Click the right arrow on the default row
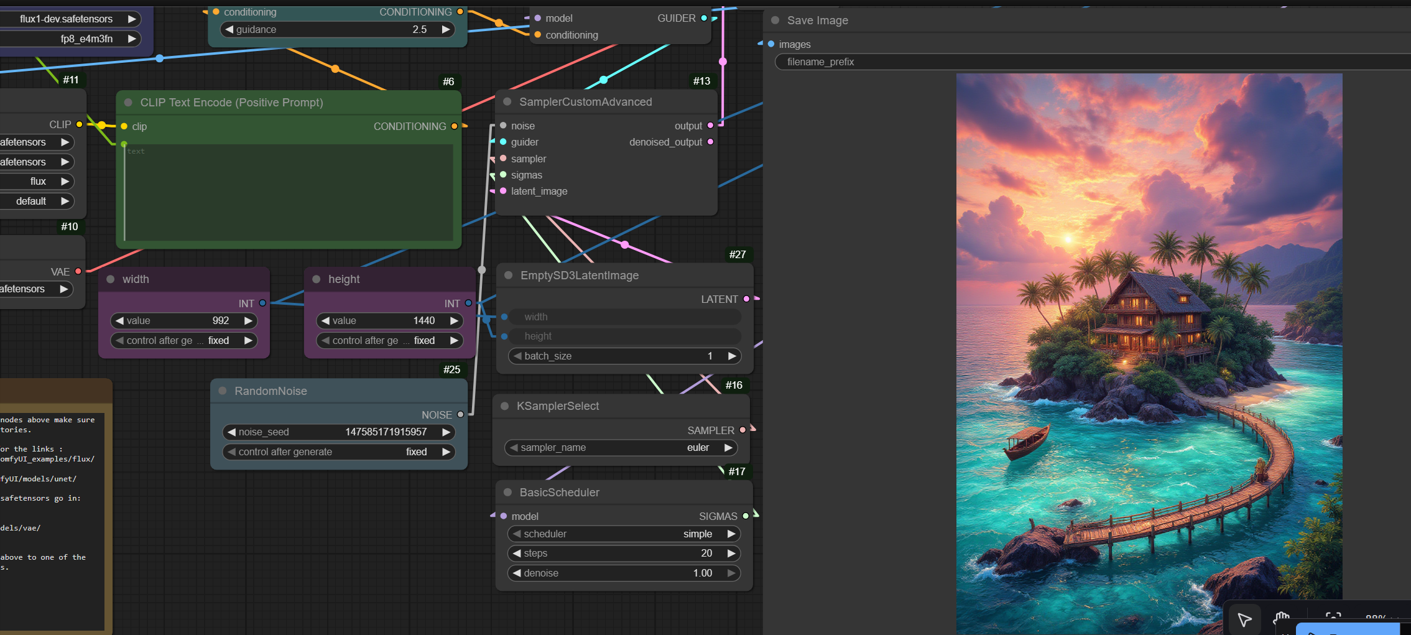 pos(65,202)
